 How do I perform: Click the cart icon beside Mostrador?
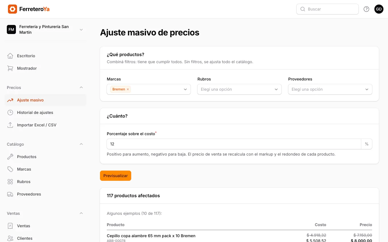pos(10,68)
